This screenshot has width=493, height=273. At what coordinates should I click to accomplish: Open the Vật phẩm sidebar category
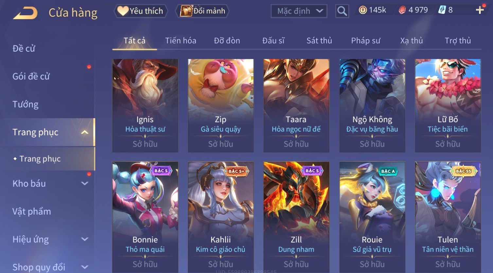click(32, 211)
